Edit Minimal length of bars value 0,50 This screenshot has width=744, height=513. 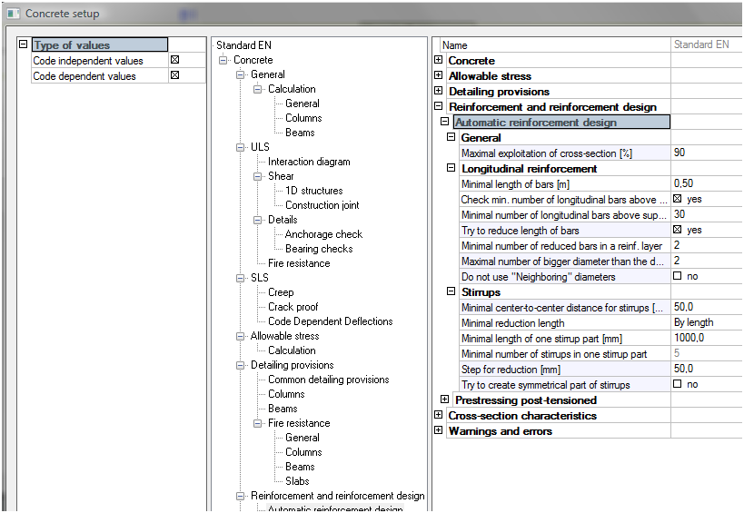[707, 183]
